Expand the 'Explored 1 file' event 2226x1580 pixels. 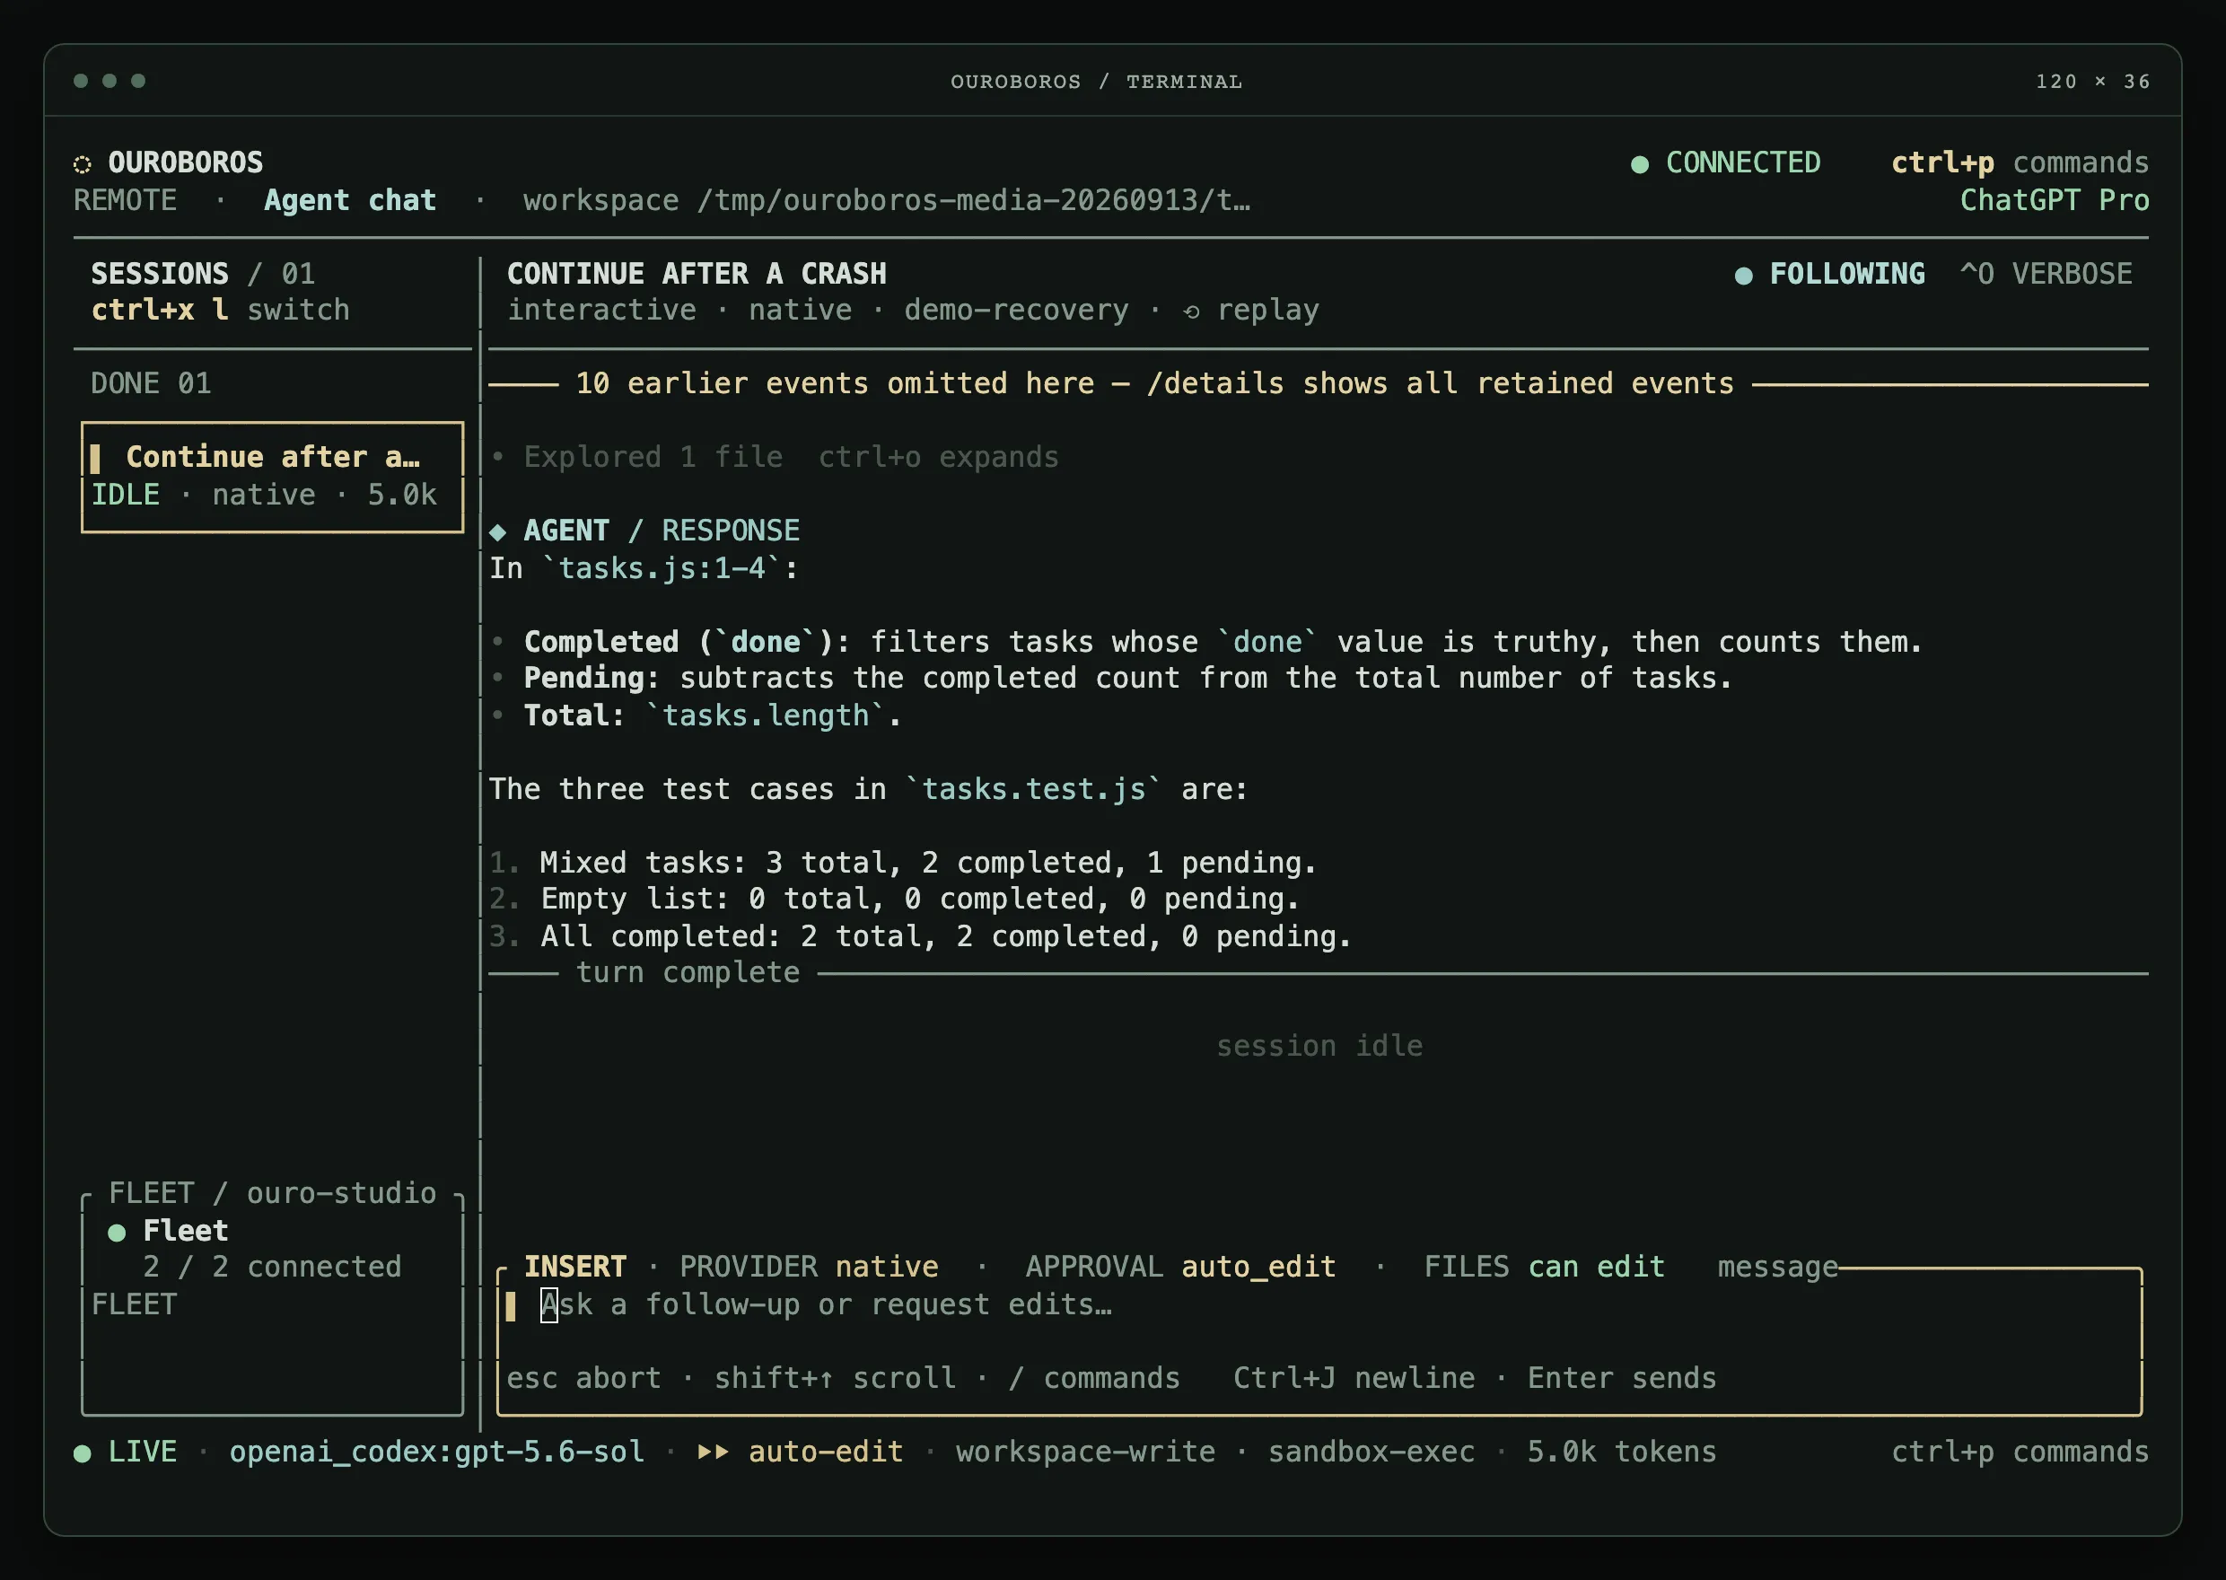774,457
